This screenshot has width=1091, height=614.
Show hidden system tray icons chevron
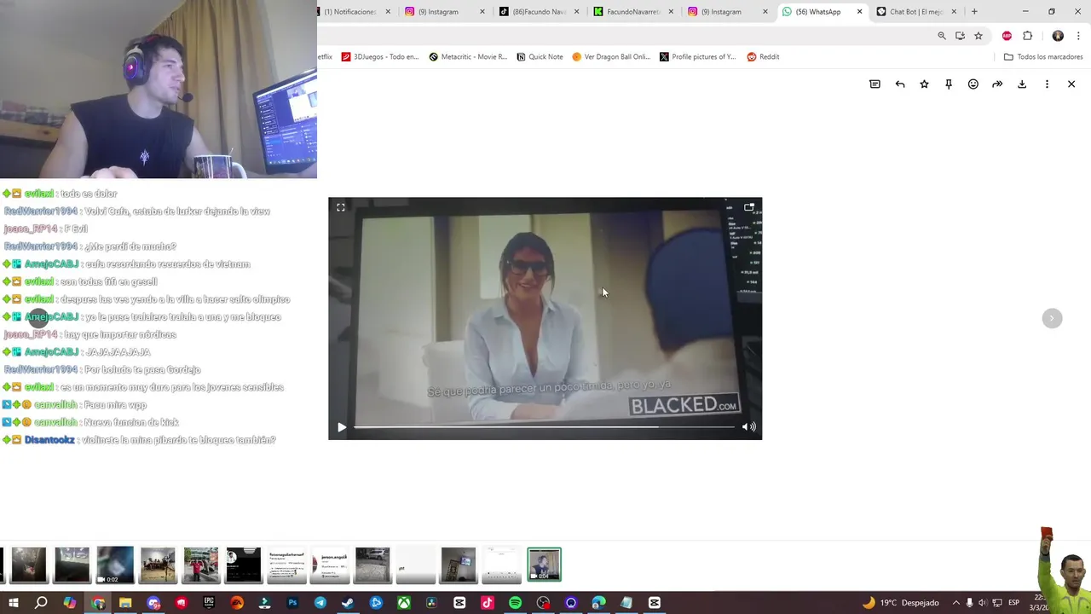(x=955, y=603)
